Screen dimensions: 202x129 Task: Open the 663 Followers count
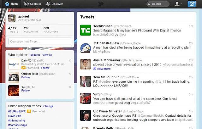click(51, 30)
